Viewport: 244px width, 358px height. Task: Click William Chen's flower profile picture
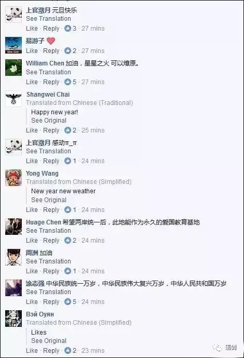(x=13, y=68)
